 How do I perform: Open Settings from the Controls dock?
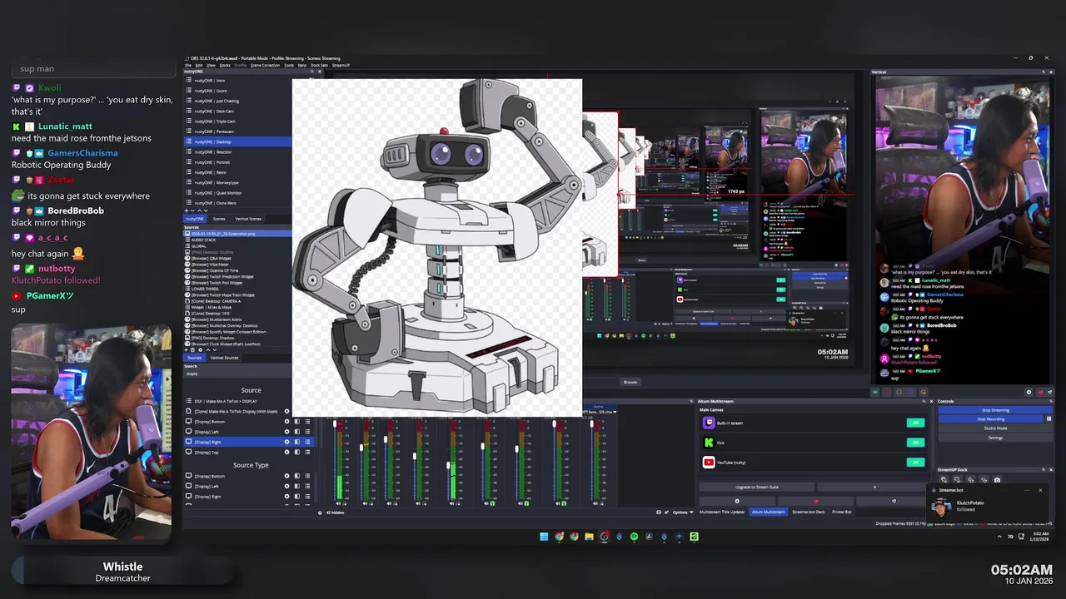click(995, 438)
